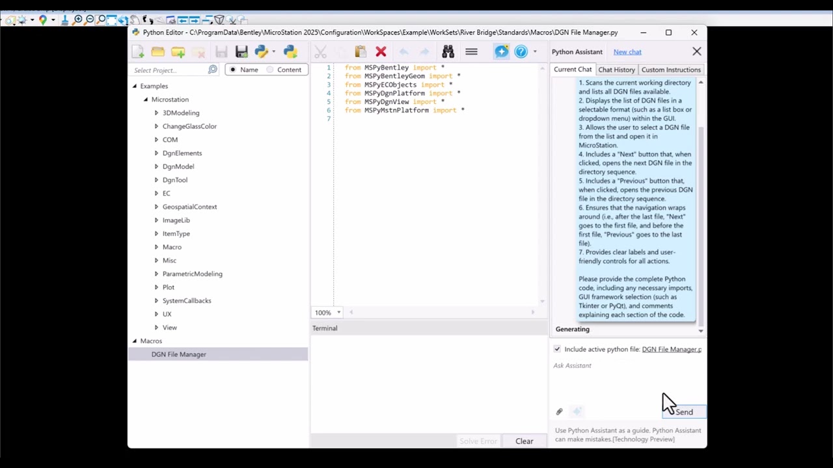Open the DGN File Manager.py file link
Screen dimensions: 833x468
click(x=672, y=350)
